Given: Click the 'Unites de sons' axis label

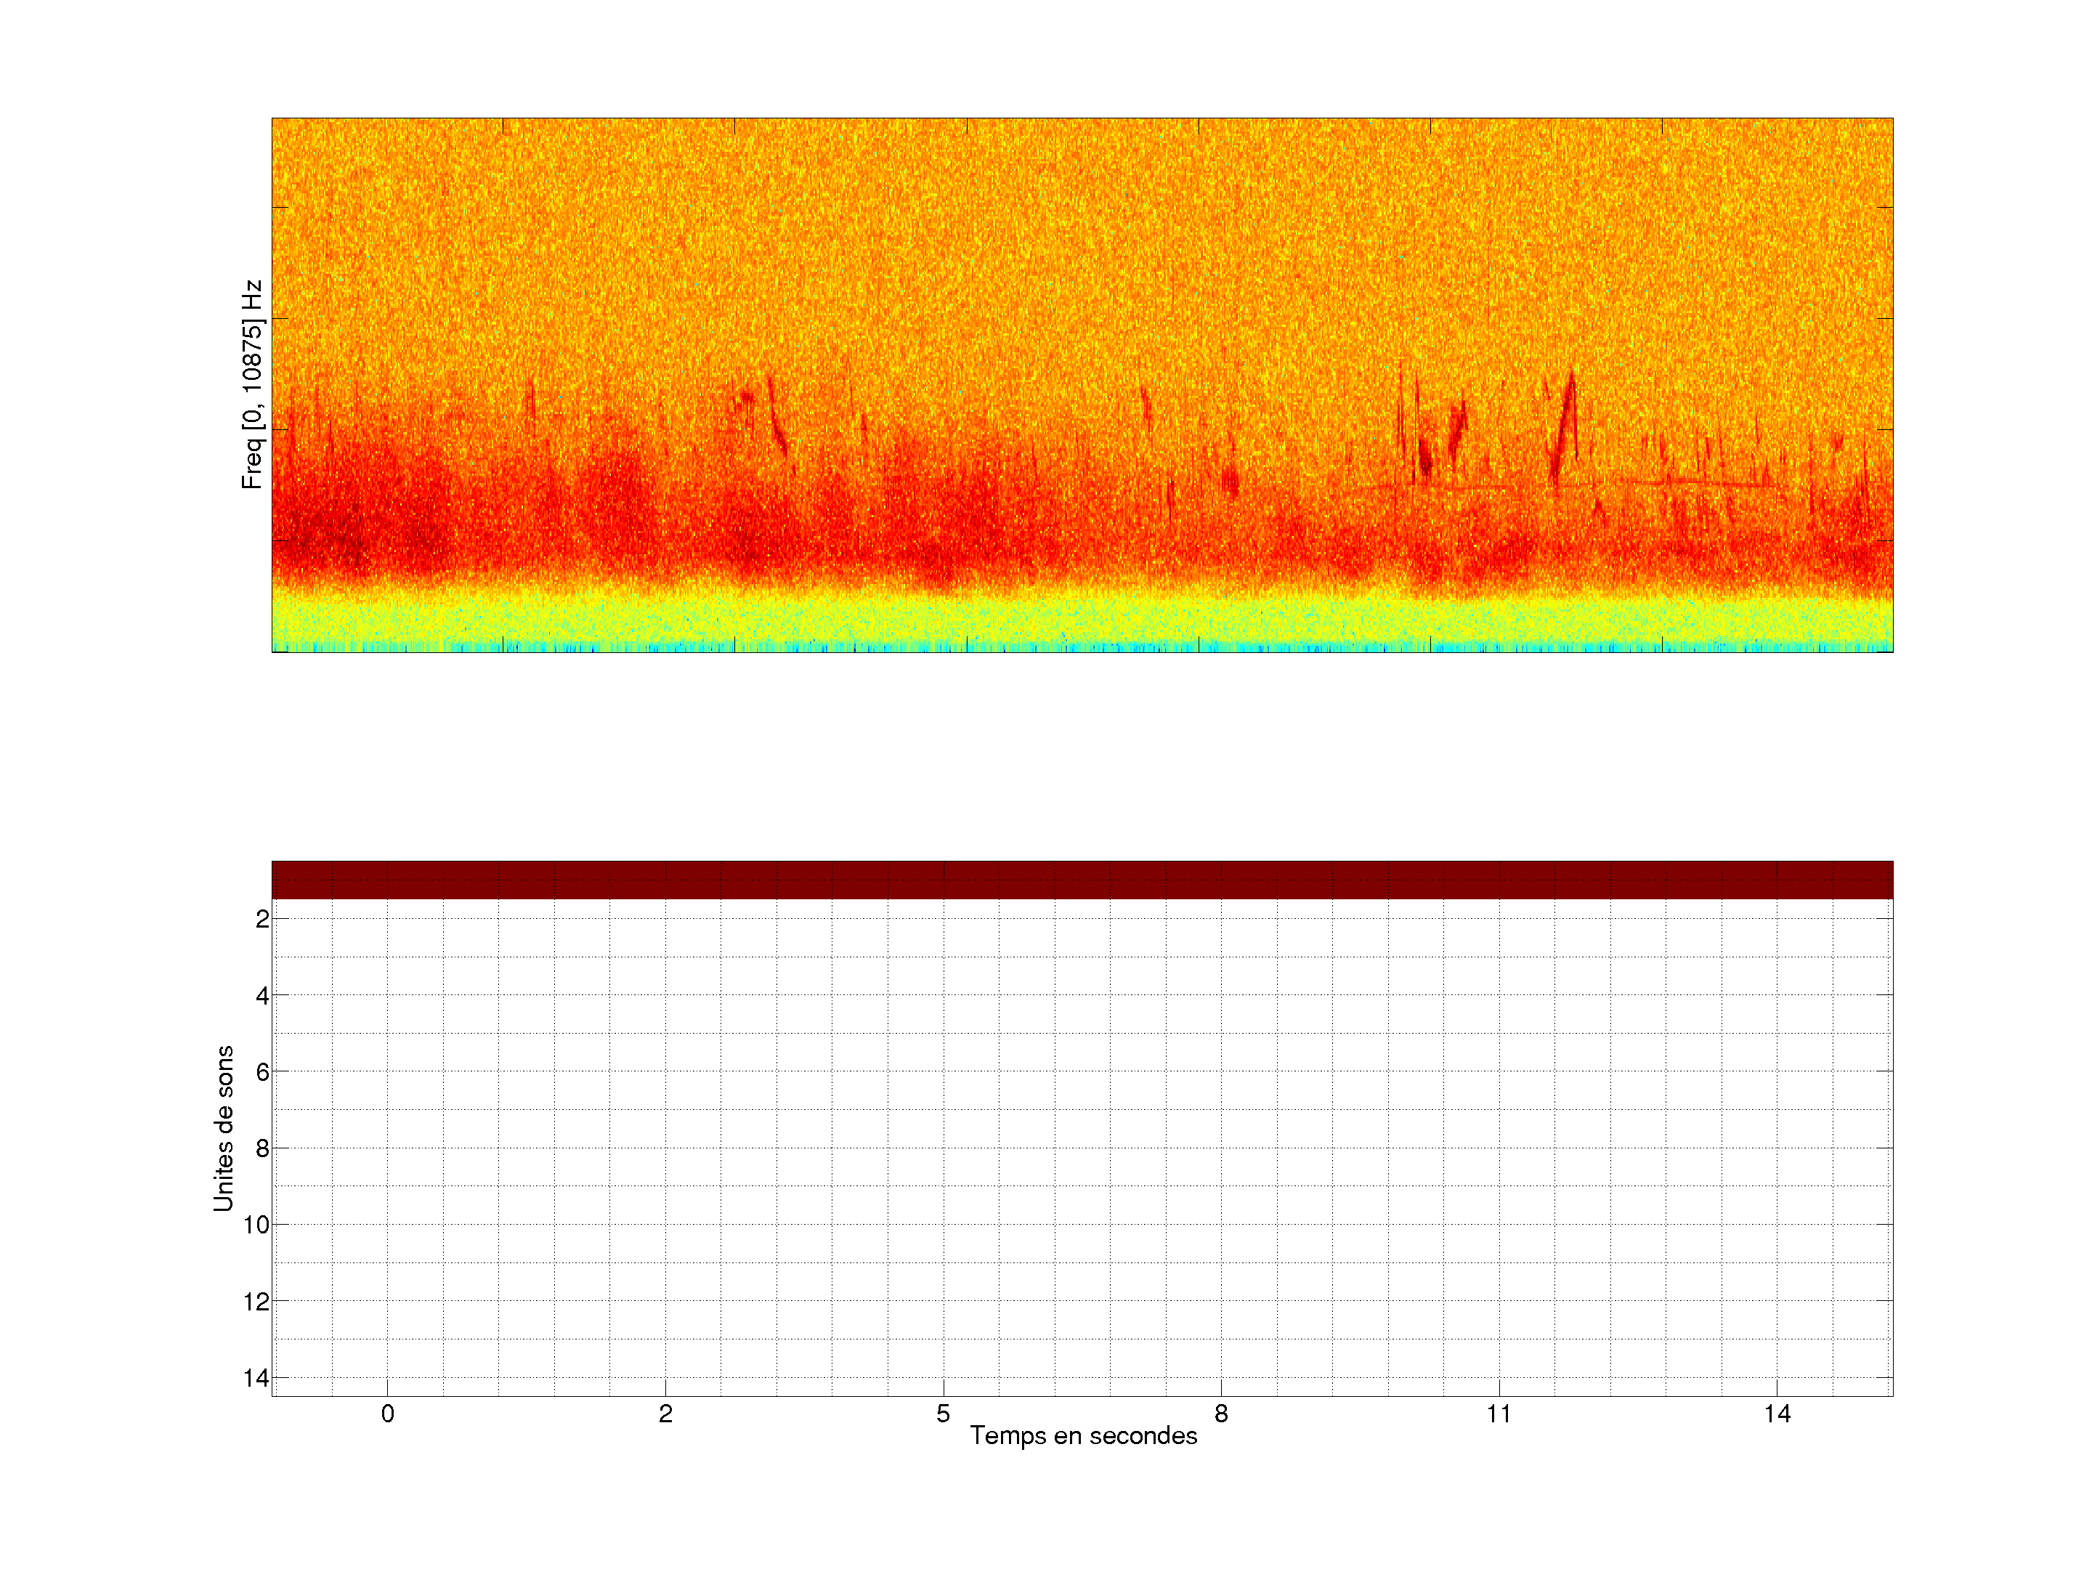Looking at the screenshot, I should point(224,1128).
